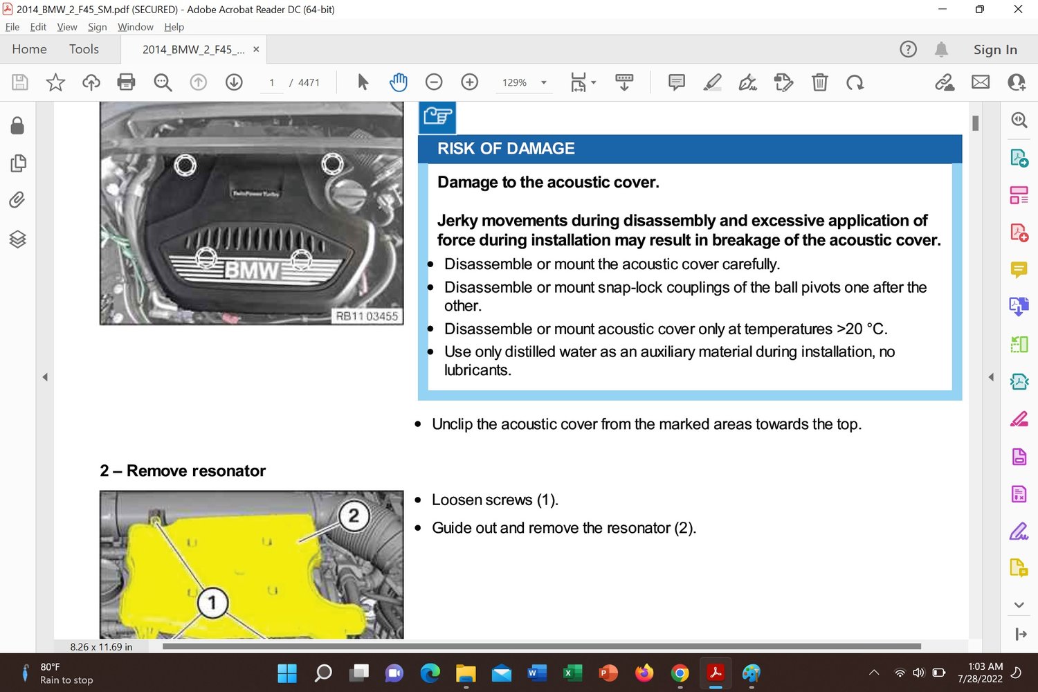This screenshot has height=692, width=1038.
Task: Open File Explorer from taskbar
Action: pos(466,673)
